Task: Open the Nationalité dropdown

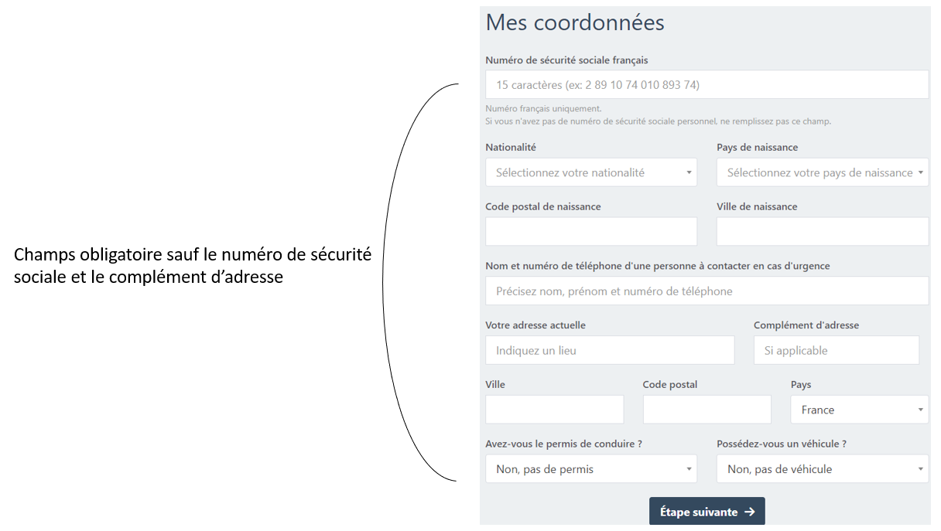Action: (590, 172)
